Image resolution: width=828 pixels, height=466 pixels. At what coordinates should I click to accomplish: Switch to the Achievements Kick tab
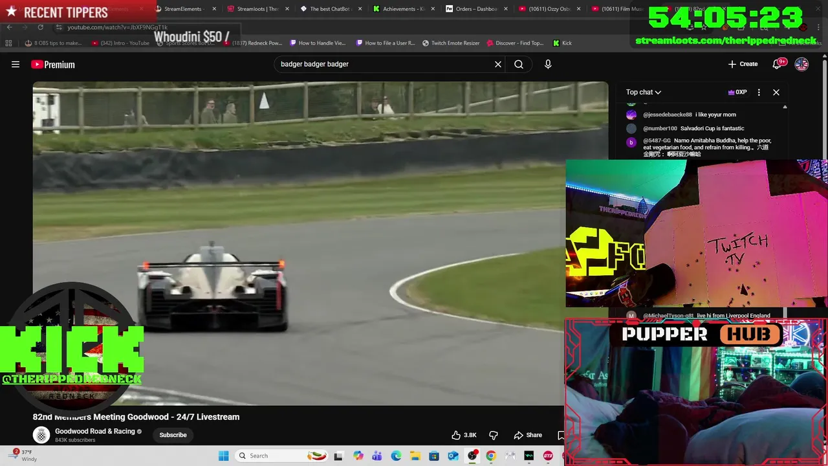tap(402, 9)
